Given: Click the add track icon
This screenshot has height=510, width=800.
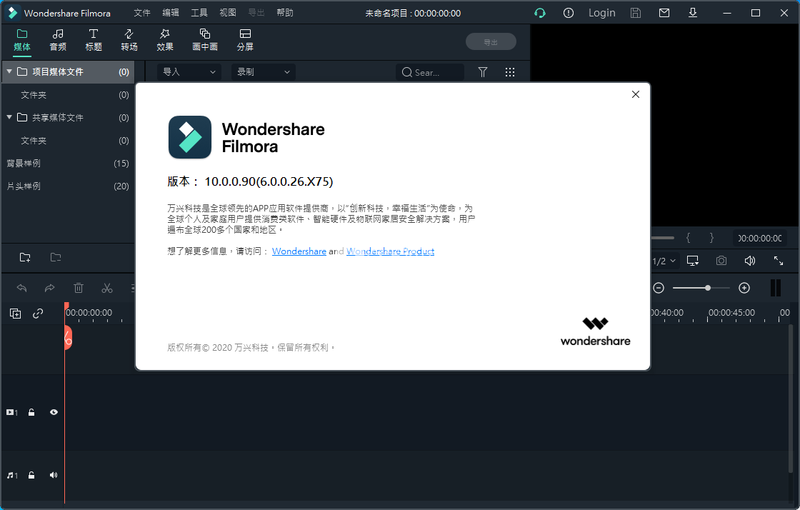Looking at the screenshot, I should 15,314.
